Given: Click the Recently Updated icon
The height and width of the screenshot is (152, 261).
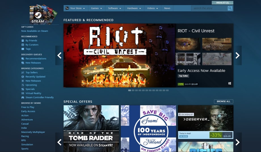Looking at the screenshot, I should (23, 77).
